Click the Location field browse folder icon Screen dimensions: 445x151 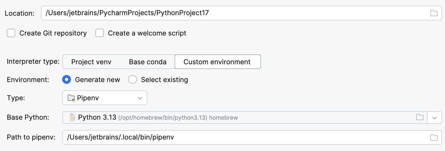pyautogui.click(x=434, y=13)
